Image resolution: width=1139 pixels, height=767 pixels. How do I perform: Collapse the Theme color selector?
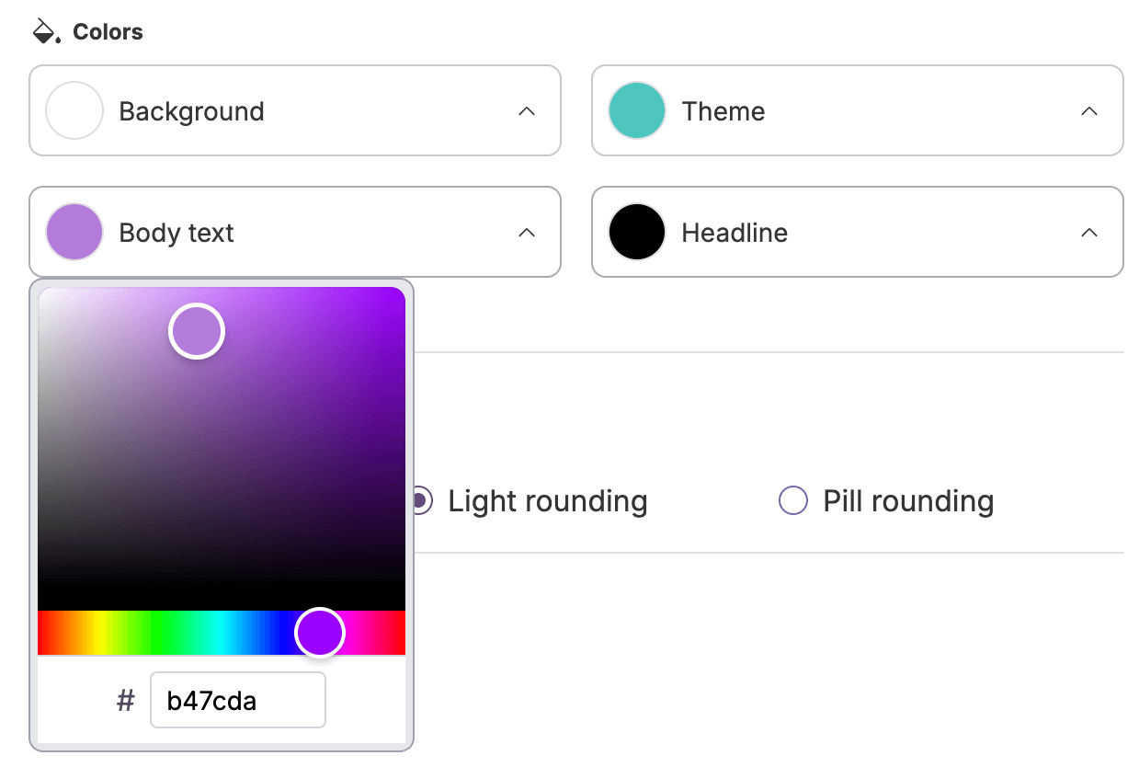[1089, 110]
